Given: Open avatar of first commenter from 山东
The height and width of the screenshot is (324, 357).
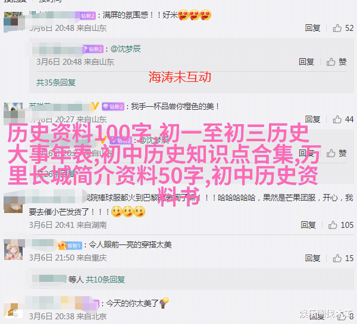Looking at the screenshot, I should [x=14, y=22].
